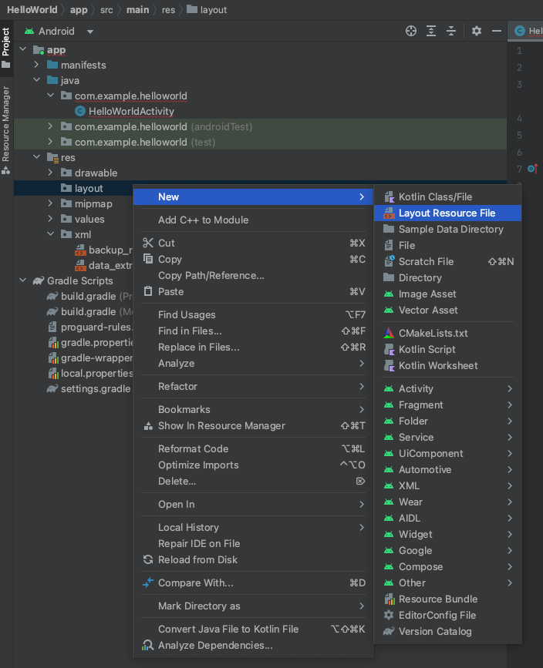Click the Expand All icon in Project toolbar
Screen dimensions: 543x668
[x=431, y=31]
